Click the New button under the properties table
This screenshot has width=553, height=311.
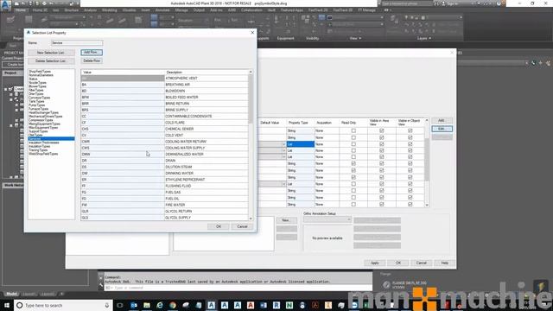pyautogui.click(x=286, y=220)
